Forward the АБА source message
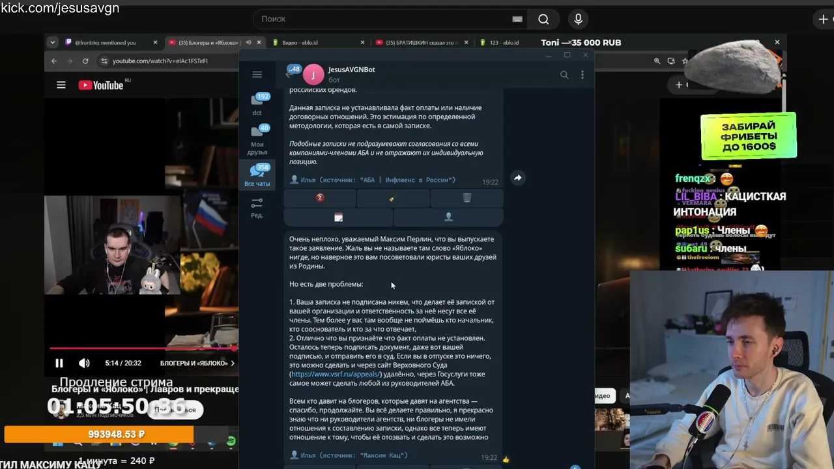Image resolution: width=834 pixels, height=469 pixels. click(517, 178)
